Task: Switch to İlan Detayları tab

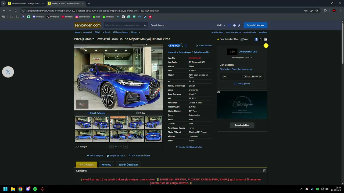Action: (86, 165)
